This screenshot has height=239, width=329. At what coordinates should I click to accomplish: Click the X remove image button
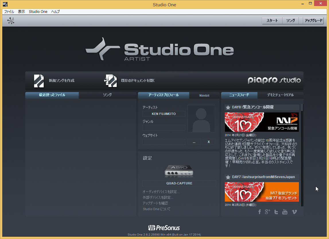point(209,142)
